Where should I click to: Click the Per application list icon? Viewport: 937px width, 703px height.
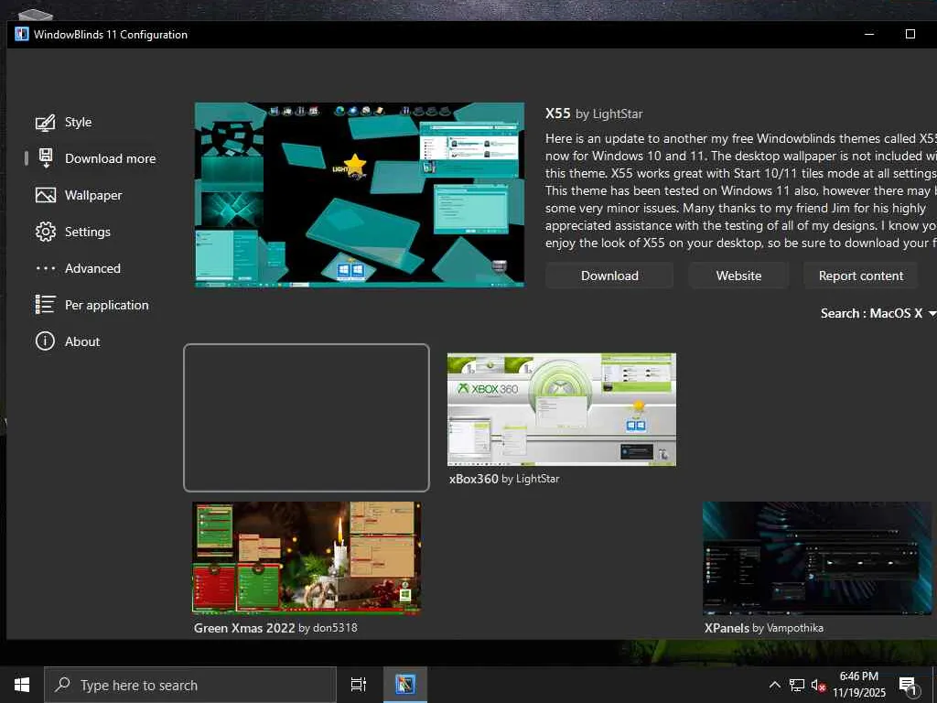(46, 305)
